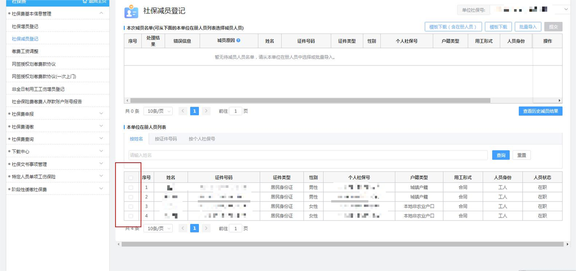Click the 证件号码 header in 在册人员 table
This screenshot has width=576, height=271.
tap(223, 177)
